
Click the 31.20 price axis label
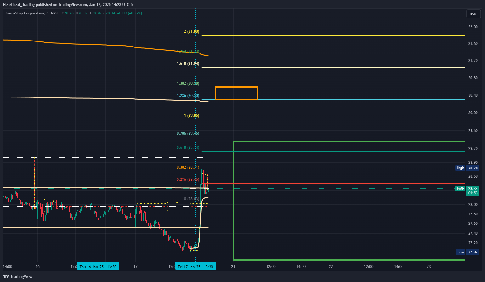pyautogui.click(x=473, y=61)
